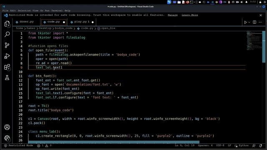The height and width of the screenshot is (150, 267).
Task: Click the unsaved dot on code.py tab
Action: click(x=64, y=22)
